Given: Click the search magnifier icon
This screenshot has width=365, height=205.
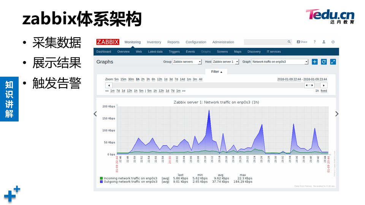Looking at the screenshot, I should coord(289,42).
